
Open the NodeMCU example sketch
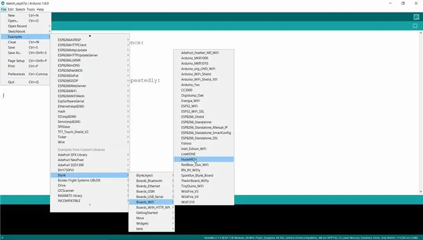pyautogui.click(x=204, y=159)
